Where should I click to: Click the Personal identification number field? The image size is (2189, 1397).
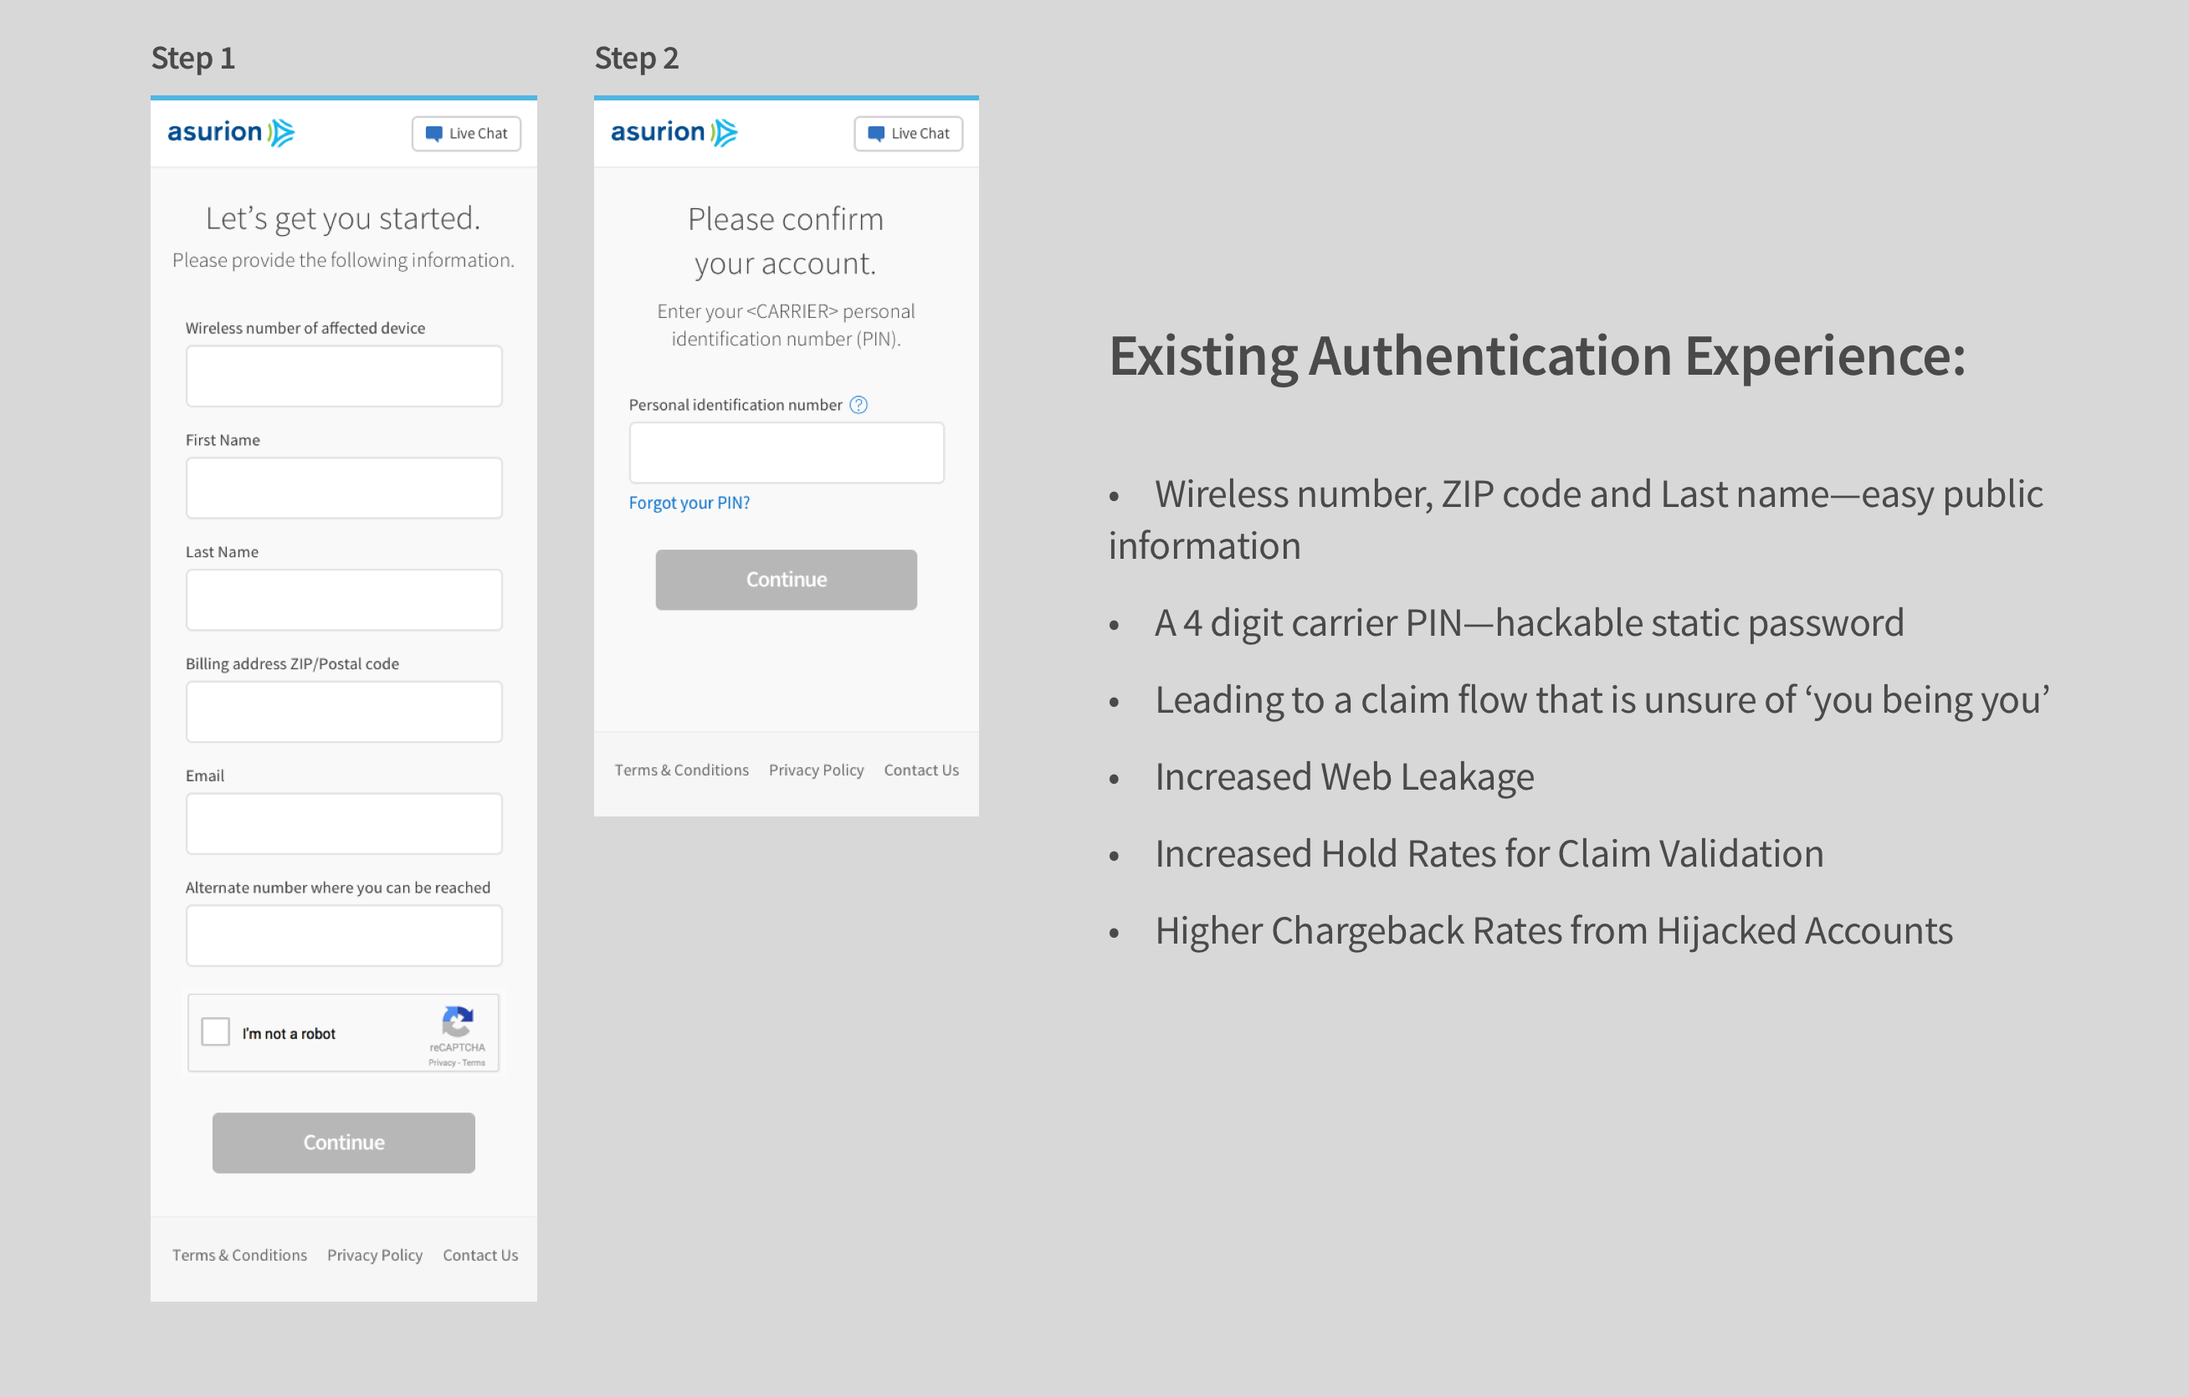pyautogui.click(x=786, y=452)
